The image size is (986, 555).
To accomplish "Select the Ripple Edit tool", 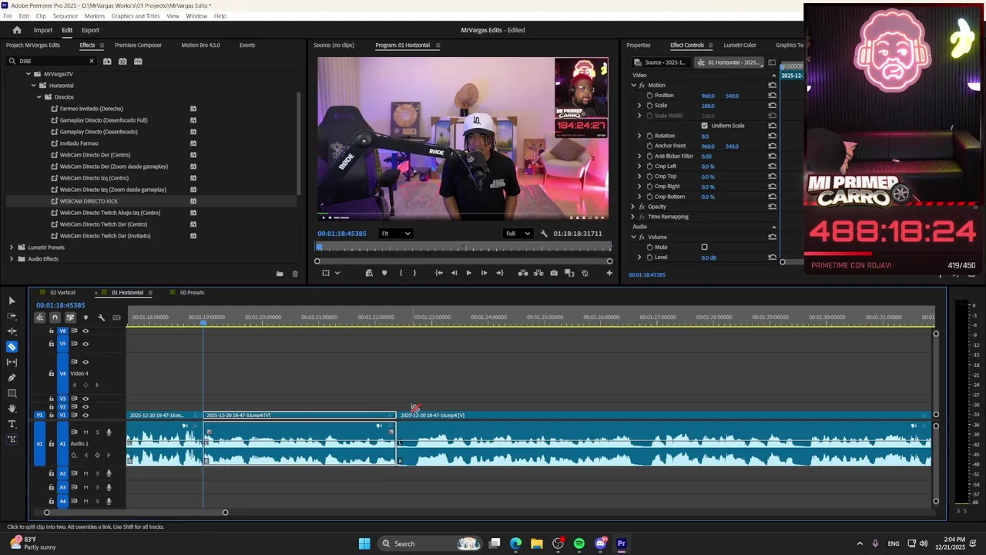I will (x=12, y=331).
